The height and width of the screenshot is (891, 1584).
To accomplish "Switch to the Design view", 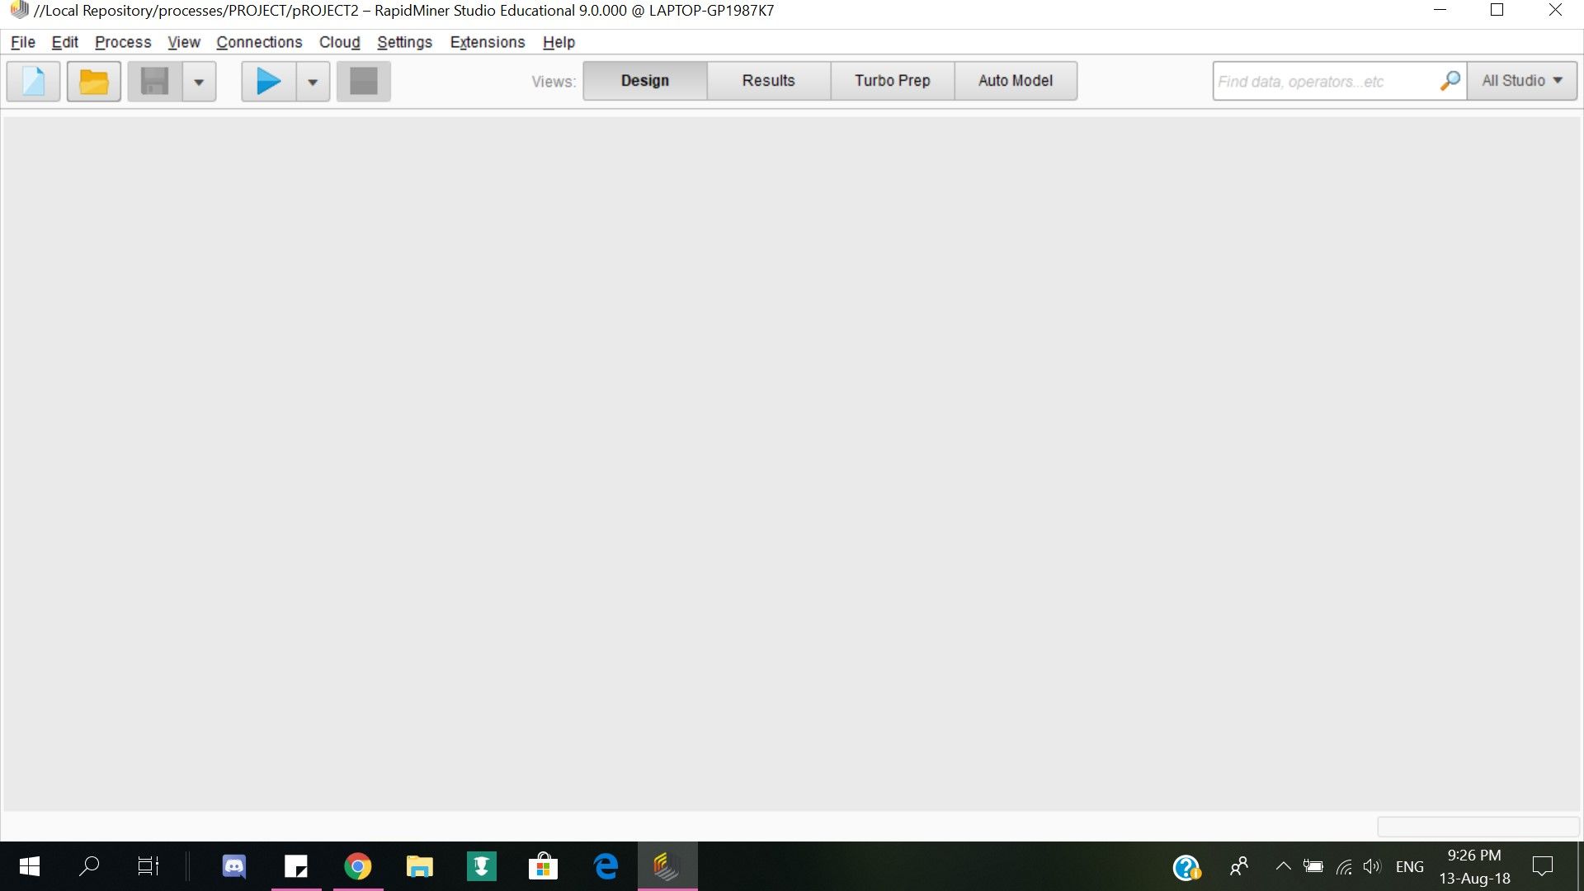I will tap(644, 81).
